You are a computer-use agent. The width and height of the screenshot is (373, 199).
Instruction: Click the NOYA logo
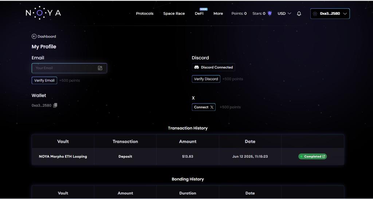click(x=43, y=13)
